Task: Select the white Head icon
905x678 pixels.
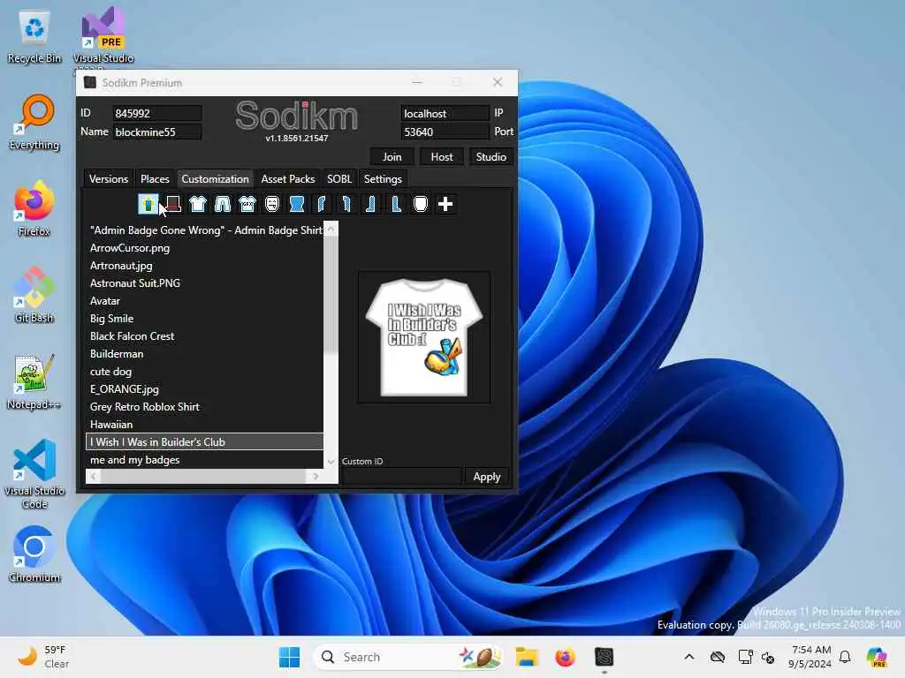Action: coord(421,204)
